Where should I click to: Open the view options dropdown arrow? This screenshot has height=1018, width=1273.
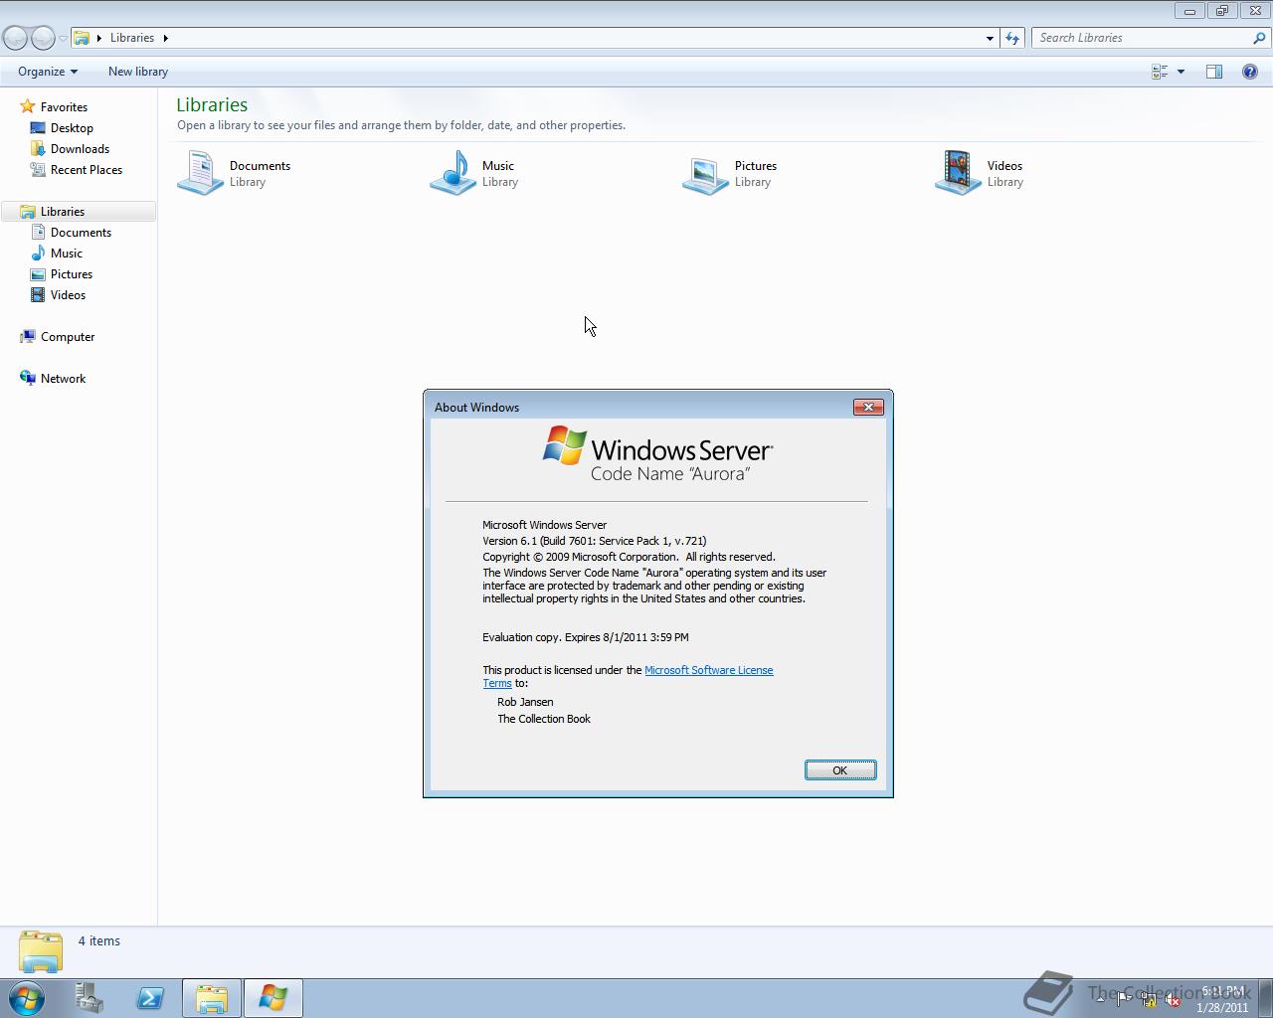(1181, 72)
